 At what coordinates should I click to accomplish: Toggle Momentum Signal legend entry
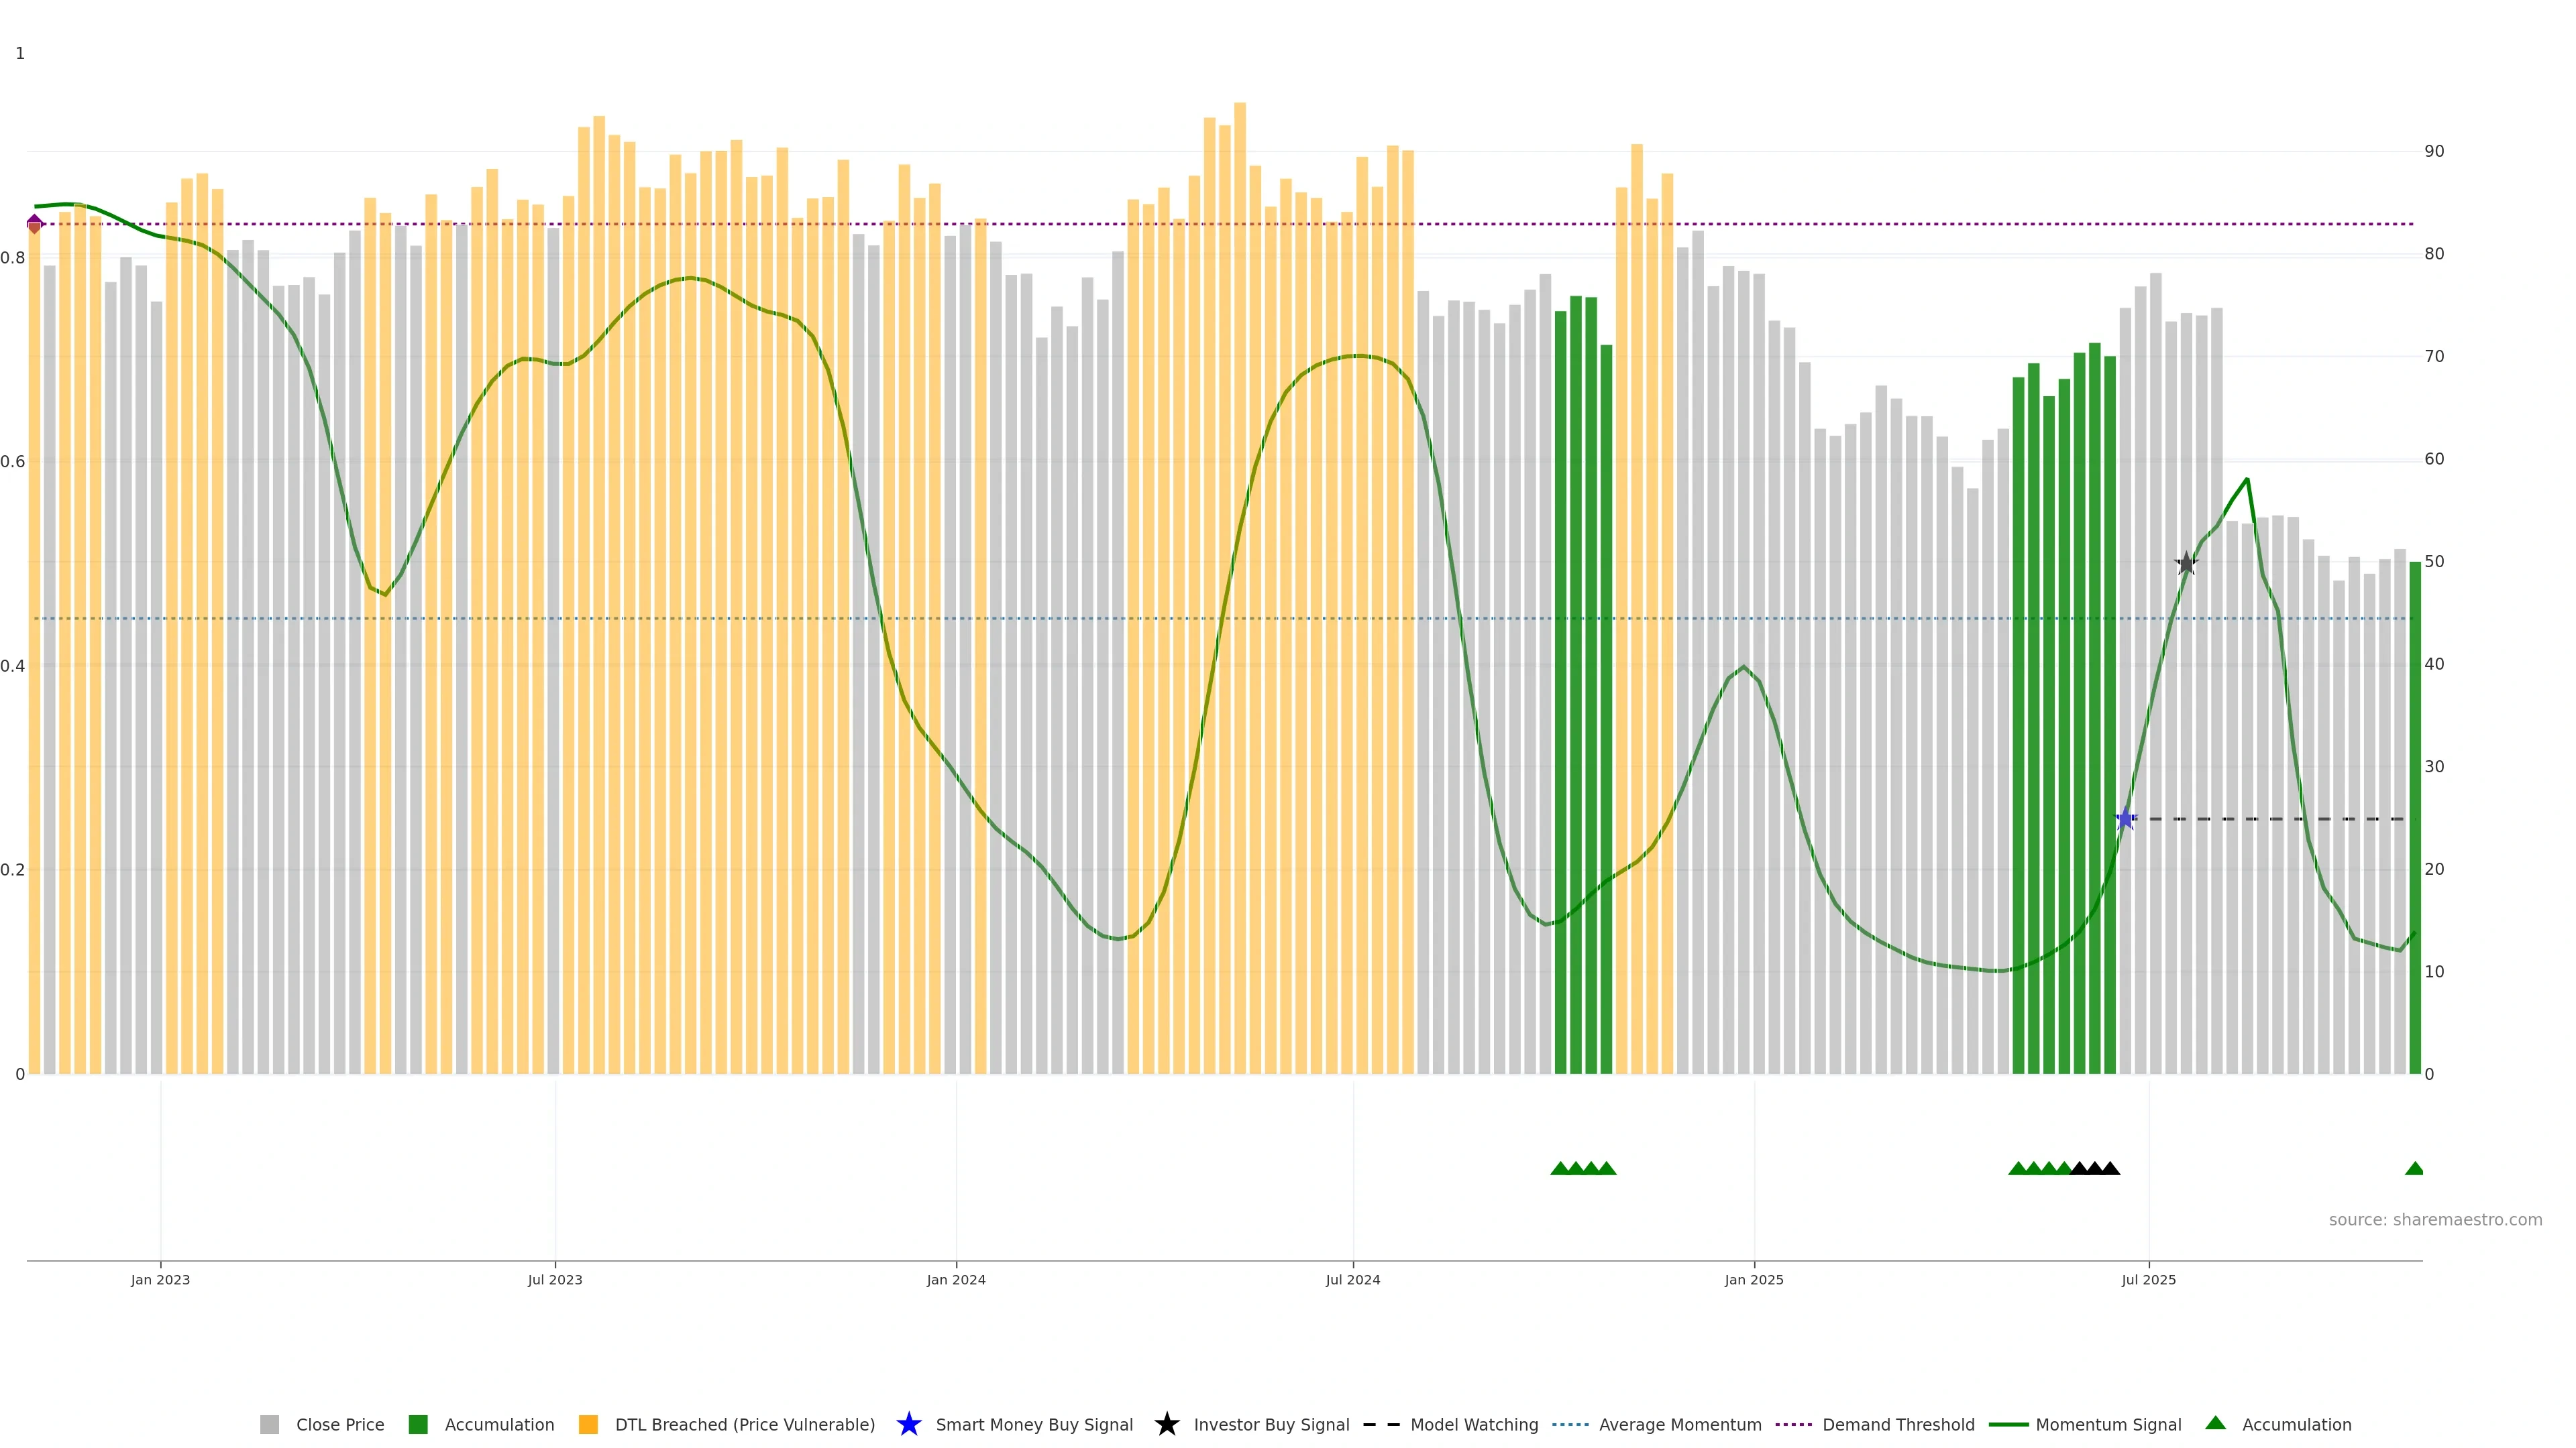(x=2108, y=1424)
